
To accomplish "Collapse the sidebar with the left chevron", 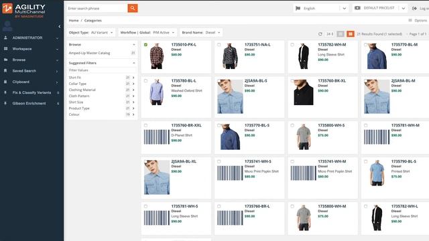I will point(60,27).
